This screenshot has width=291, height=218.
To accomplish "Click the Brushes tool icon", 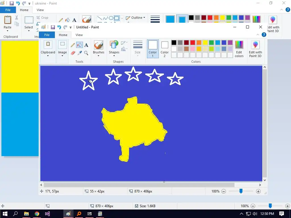I will point(99,45).
